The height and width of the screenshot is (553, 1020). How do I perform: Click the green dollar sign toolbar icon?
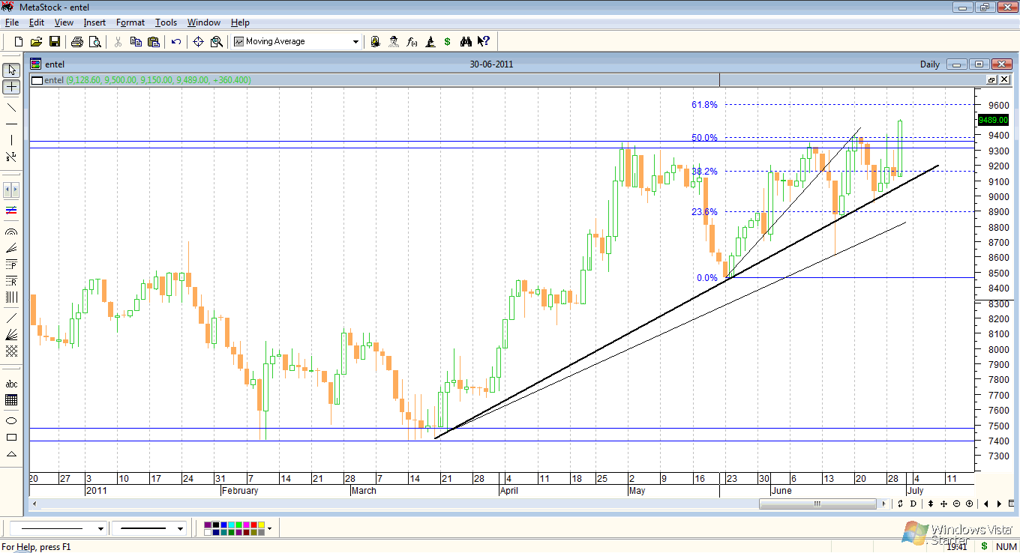[x=448, y=42]
